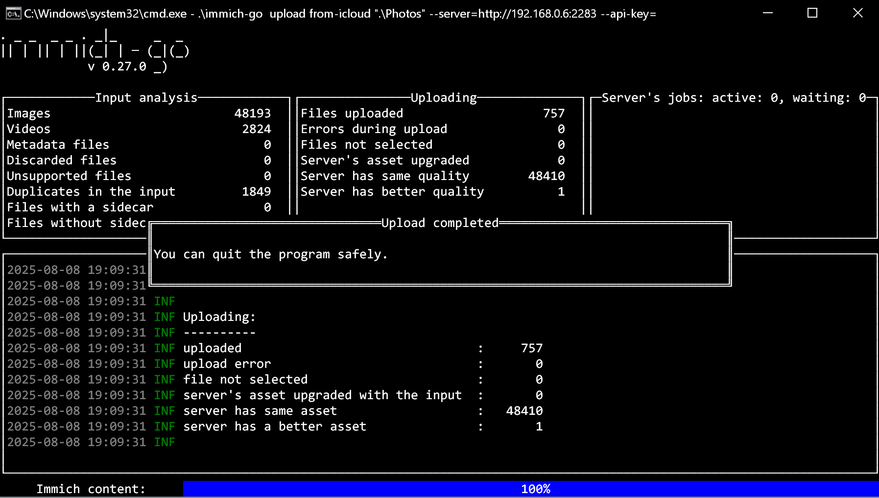Click the 'Immich content:' label
879x498 pixels.
click(91, 489)
